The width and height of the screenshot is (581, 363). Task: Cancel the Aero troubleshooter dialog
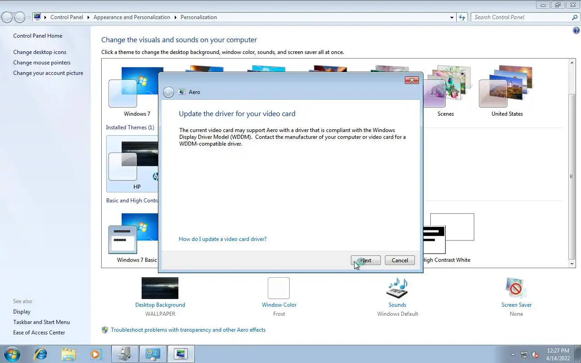pos(400,260)
